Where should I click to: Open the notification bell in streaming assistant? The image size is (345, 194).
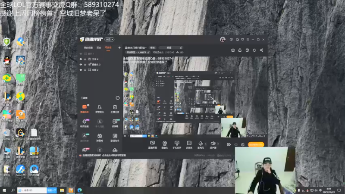254,50
